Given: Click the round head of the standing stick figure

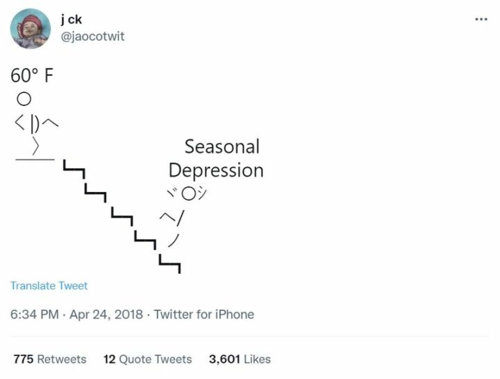Looking at the screenshot, I should pos(24,101).
